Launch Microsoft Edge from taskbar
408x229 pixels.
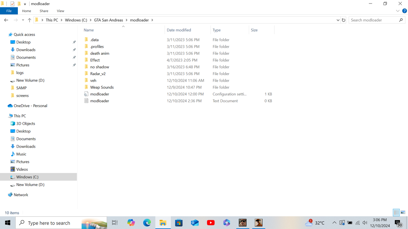(x=147, y=223)
